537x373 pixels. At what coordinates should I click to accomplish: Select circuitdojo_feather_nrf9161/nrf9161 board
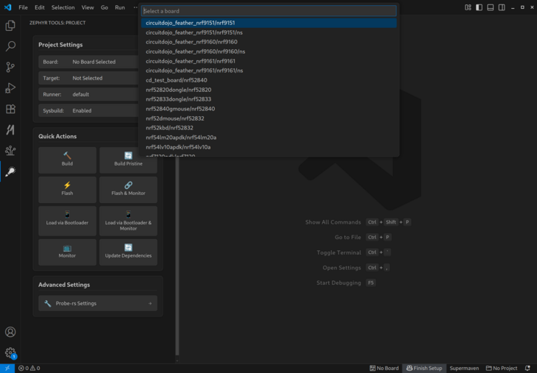click(x=268, y=61)
